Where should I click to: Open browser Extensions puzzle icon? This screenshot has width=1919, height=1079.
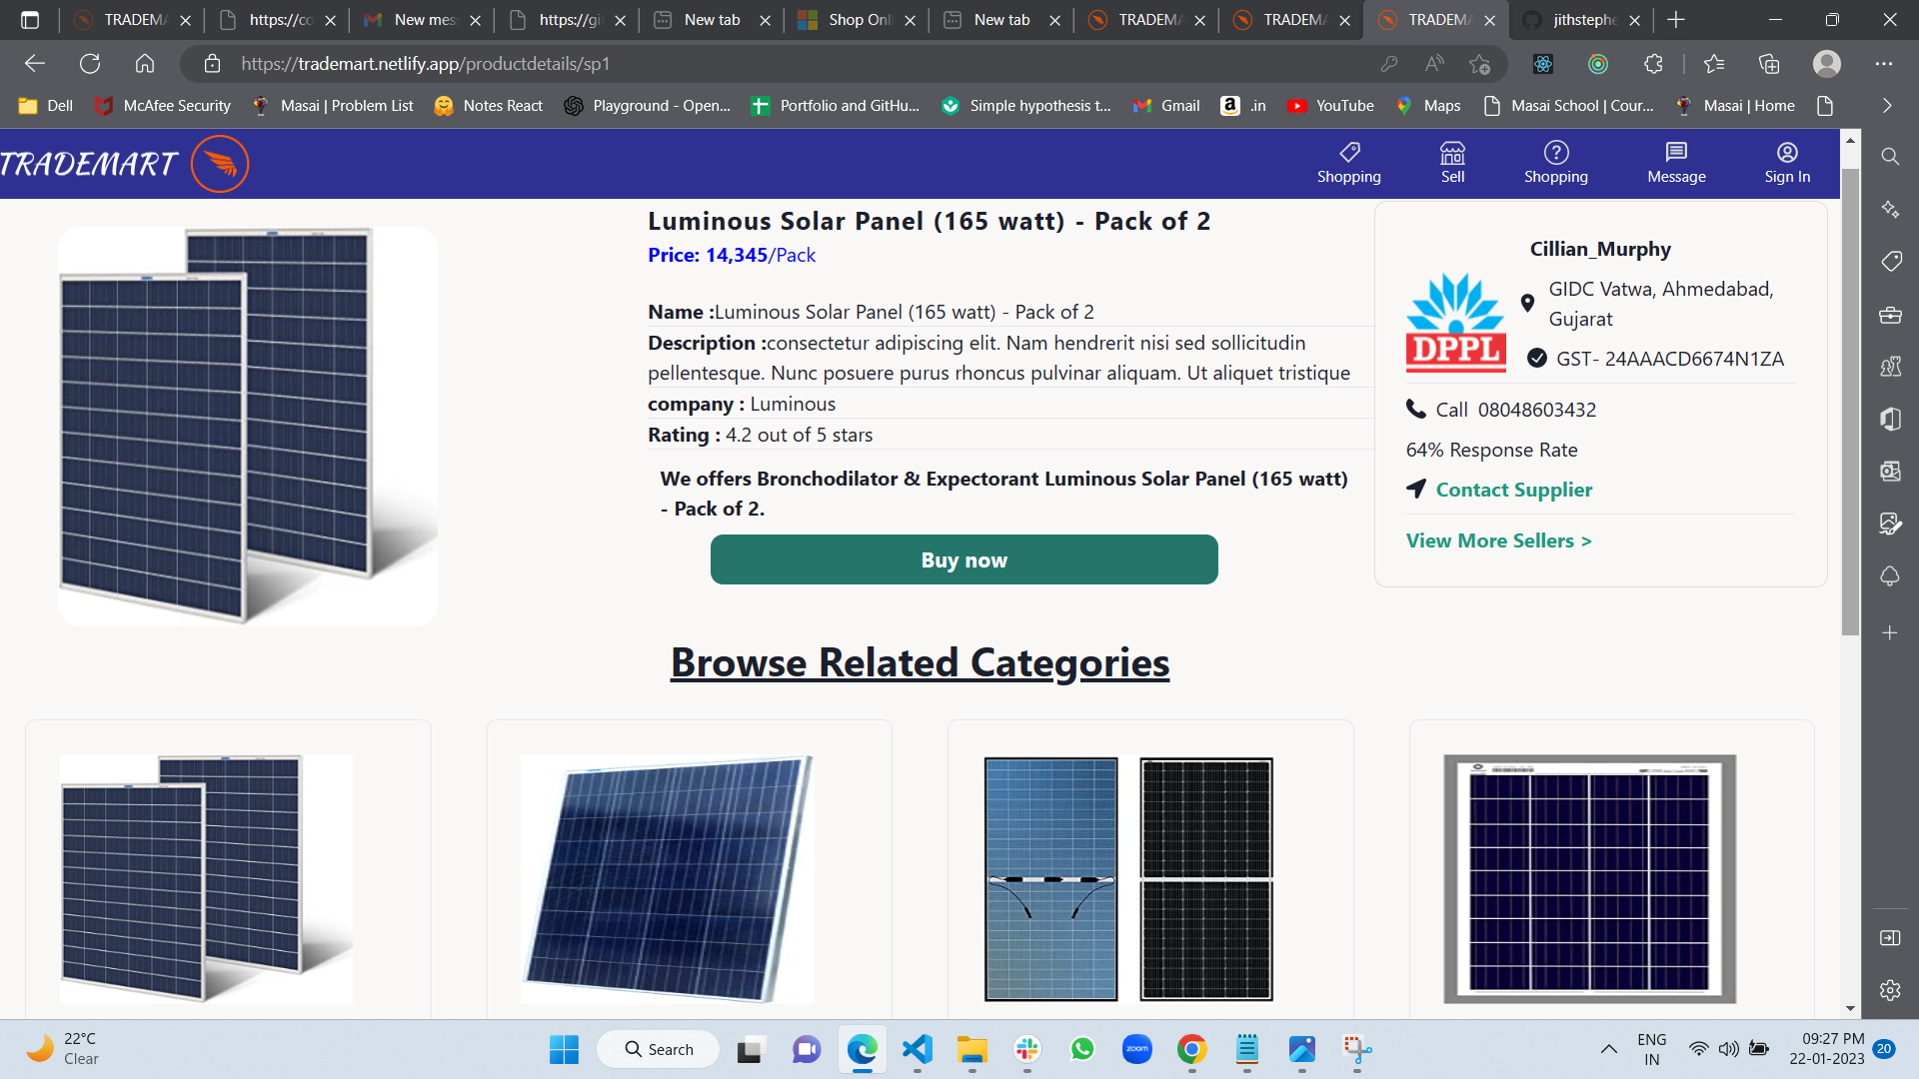click(1653, 64)
